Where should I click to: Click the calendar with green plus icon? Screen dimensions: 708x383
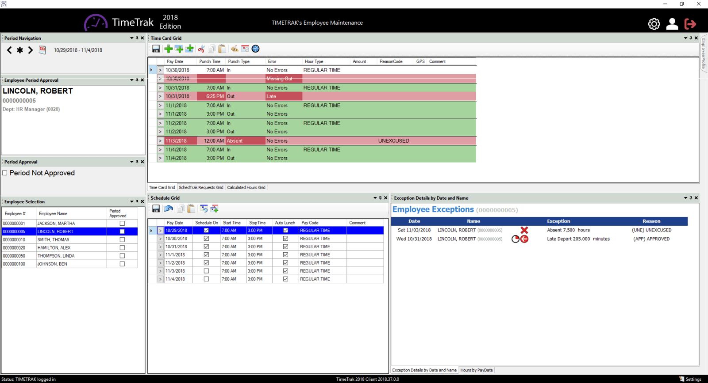215,209
